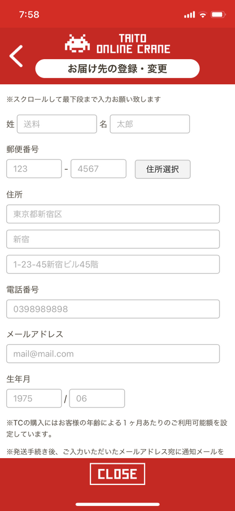
Task: Tap the cellular signal bars icon
Action: coord(189,14)
